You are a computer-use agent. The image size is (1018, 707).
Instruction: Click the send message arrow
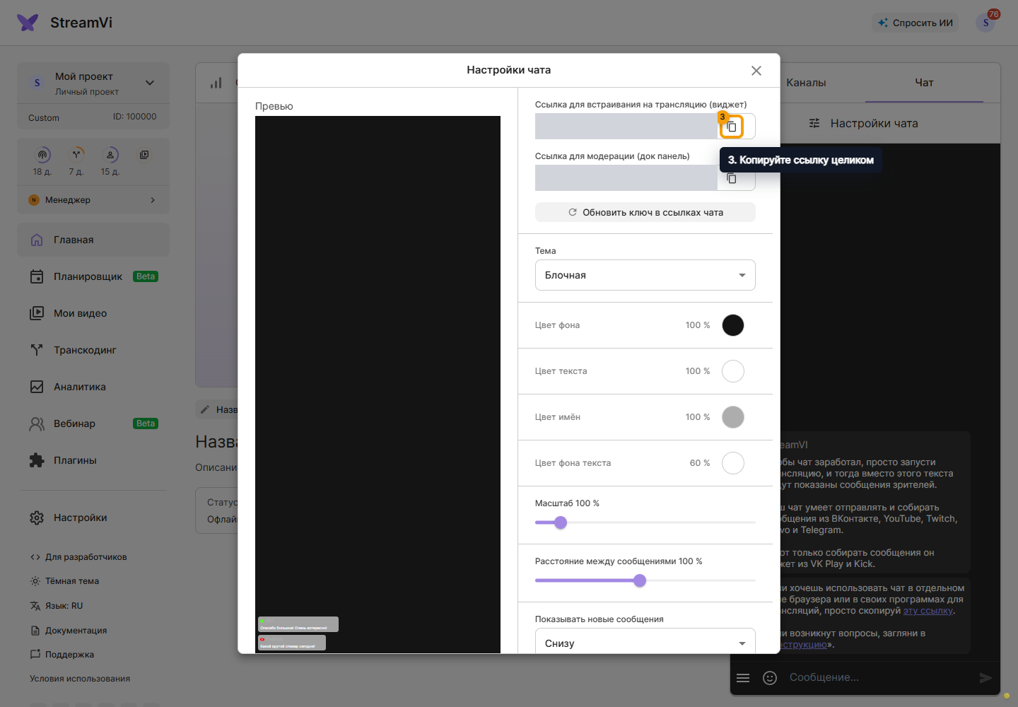(985, 678)
